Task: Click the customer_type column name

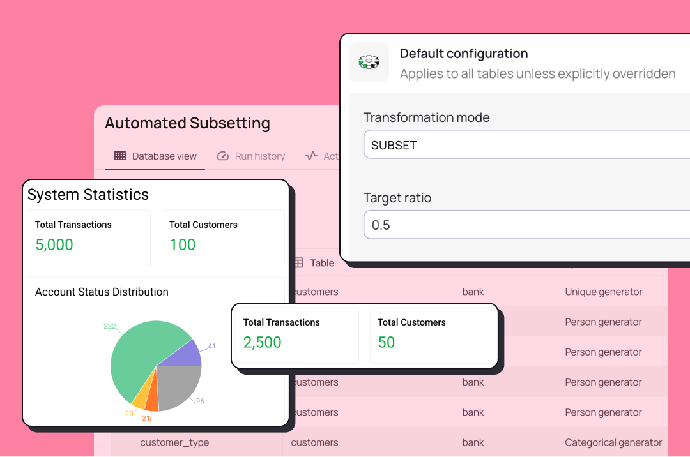Action: tap(174, 442)
